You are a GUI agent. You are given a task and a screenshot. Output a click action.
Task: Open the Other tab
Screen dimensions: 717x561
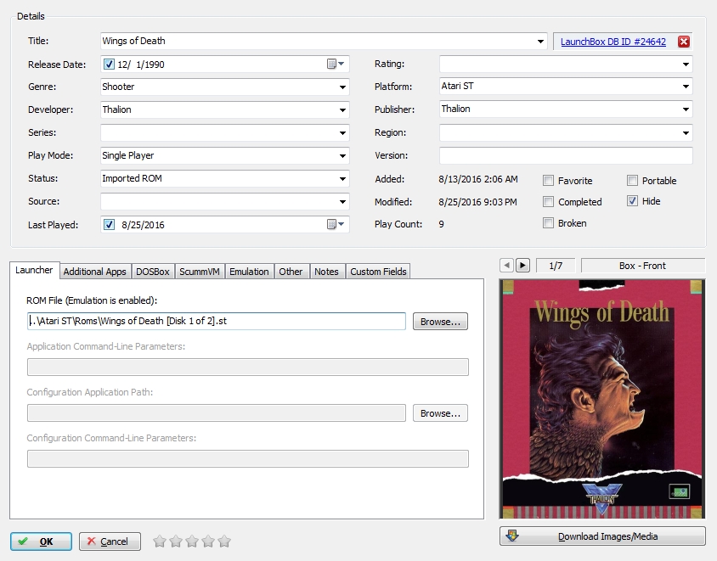click(291, 272)
